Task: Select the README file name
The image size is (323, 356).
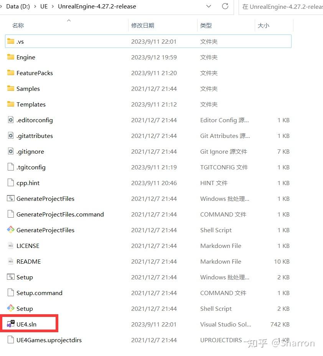Action: point(29,261)
